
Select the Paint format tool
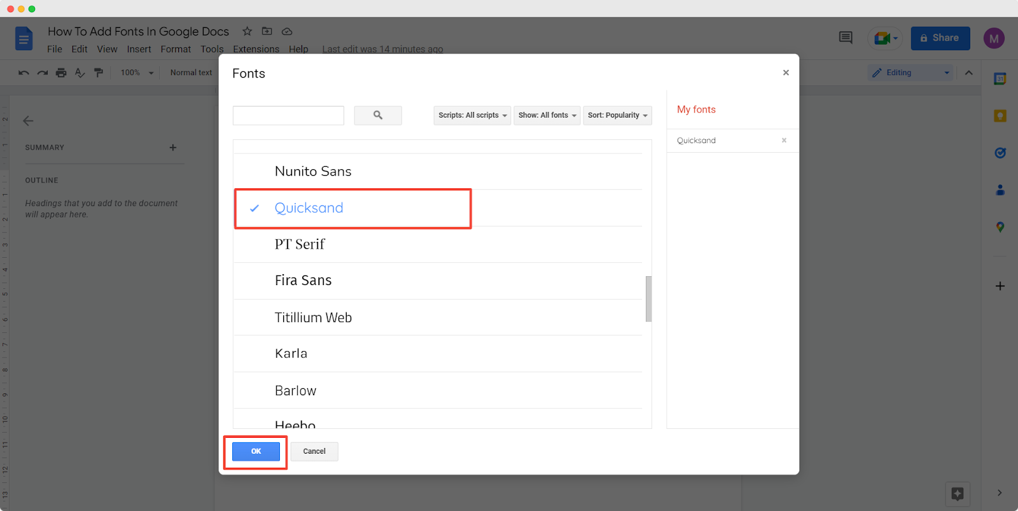click(99, 73)
